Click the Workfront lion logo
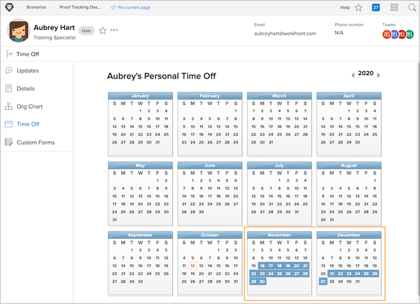The height and width of the screenshot is (304, 420). (9, 7)
